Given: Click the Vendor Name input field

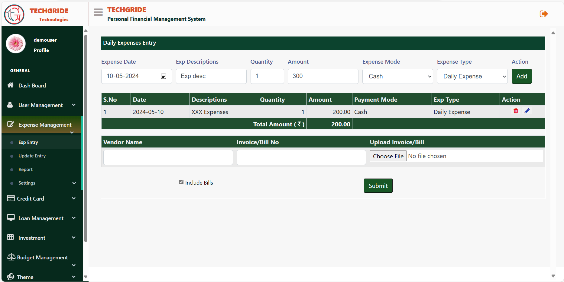Looking at the screenshot, I should 168,157.
